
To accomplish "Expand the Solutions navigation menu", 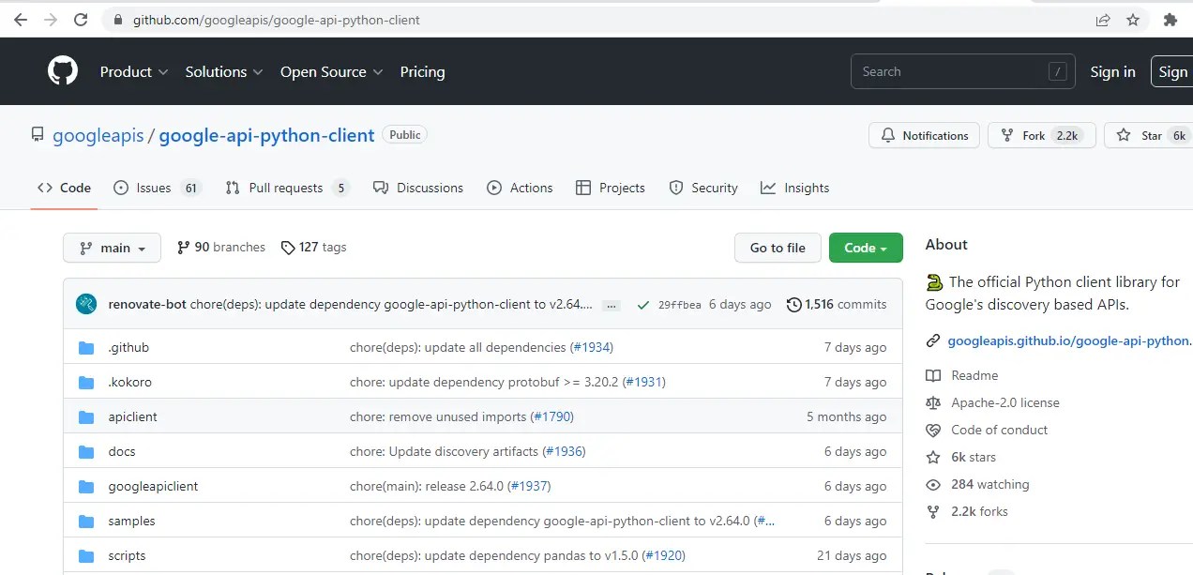I will click(224, 71).
